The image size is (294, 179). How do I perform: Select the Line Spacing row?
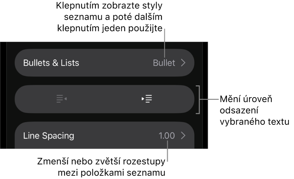104,135
